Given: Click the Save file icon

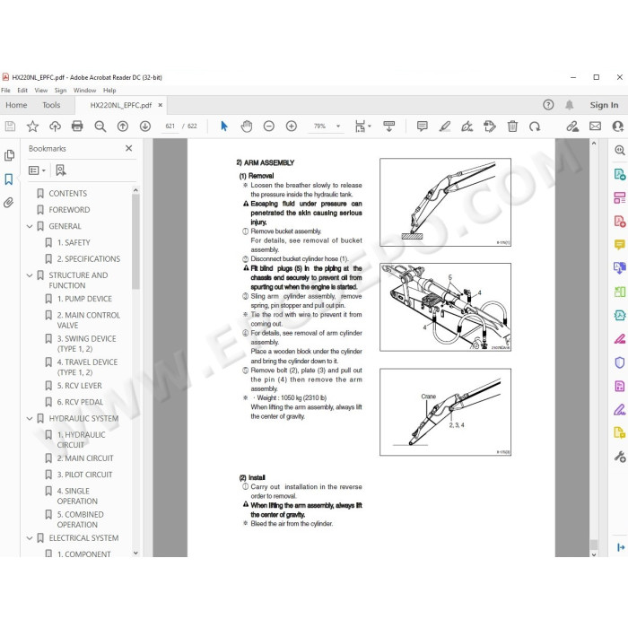Looking at the screenshot, I should pos(10,126).
